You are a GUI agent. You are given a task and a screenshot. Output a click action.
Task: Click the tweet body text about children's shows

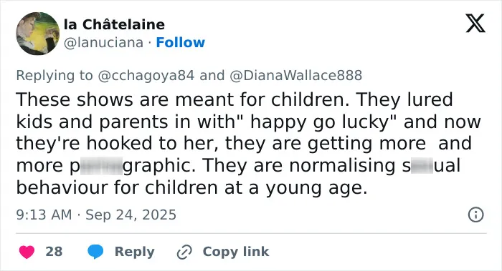(x=248, y=143)
